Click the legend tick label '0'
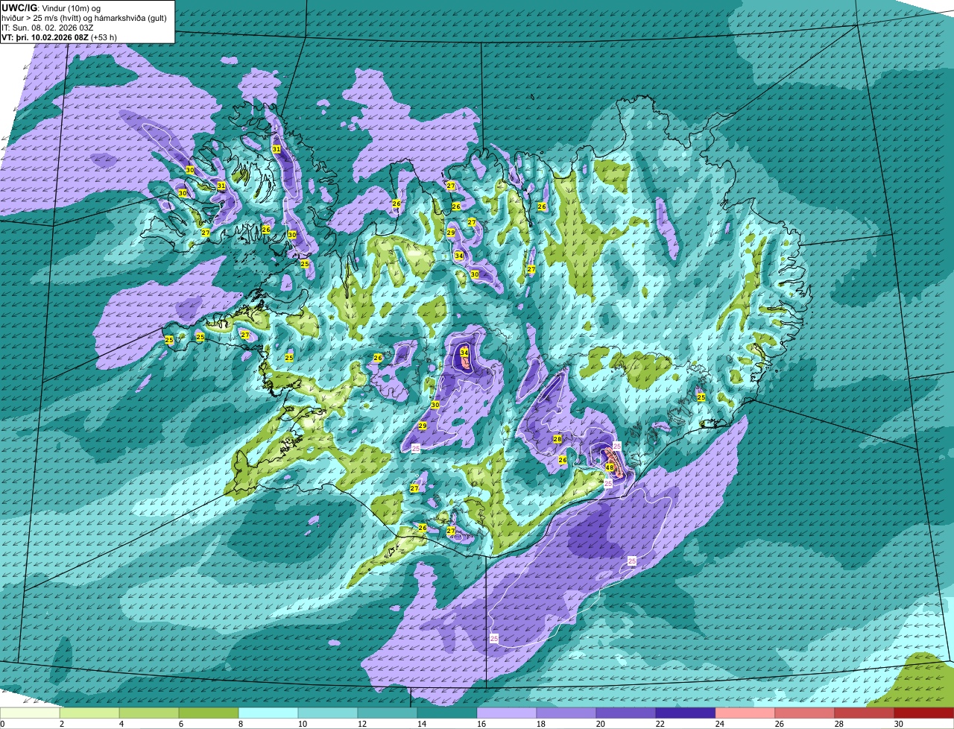 (x=2, y=724)
